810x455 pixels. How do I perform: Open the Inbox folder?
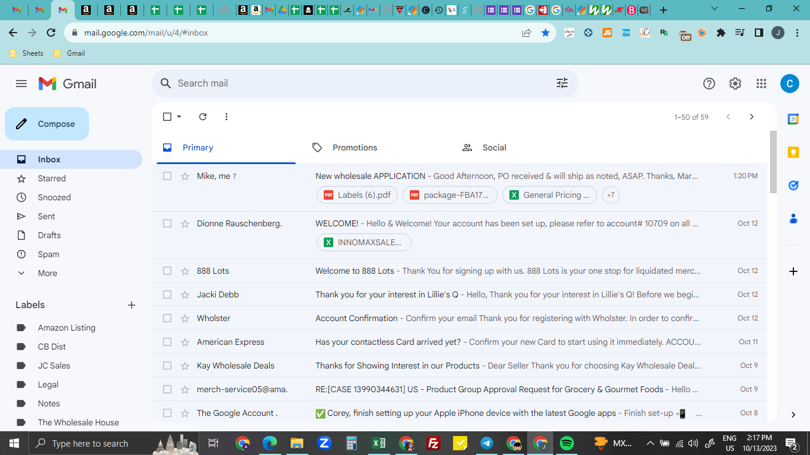[71, 159]
